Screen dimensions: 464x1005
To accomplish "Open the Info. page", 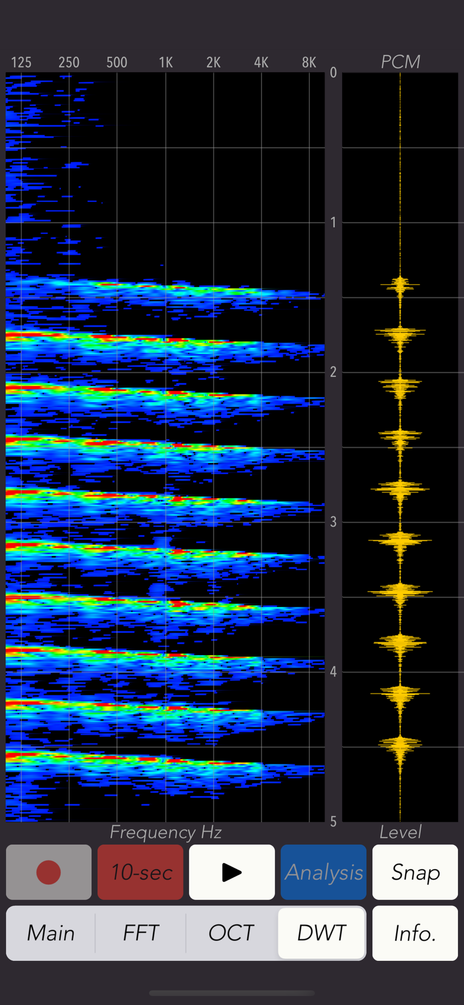I will point(415,933).
